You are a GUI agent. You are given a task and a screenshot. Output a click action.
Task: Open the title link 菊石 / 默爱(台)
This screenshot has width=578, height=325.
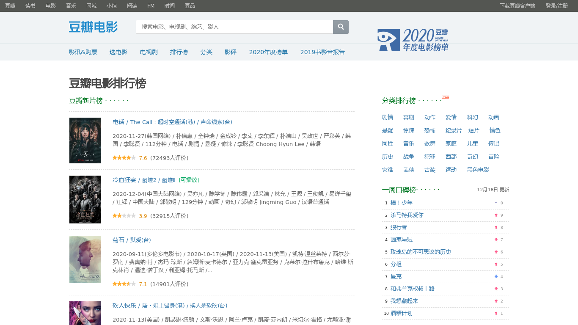tap(132, 240)
